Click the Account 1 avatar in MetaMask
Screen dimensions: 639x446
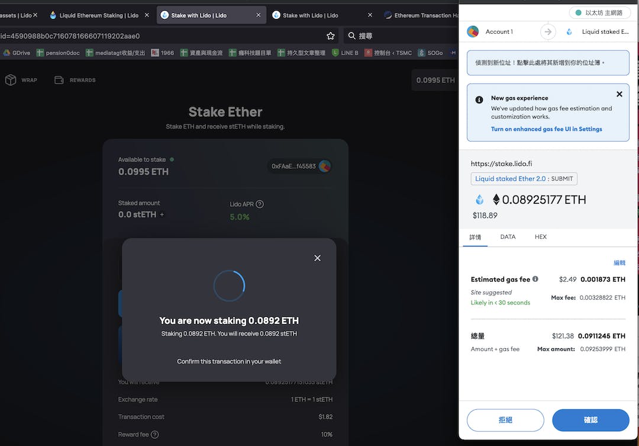[x=473, y=31]
